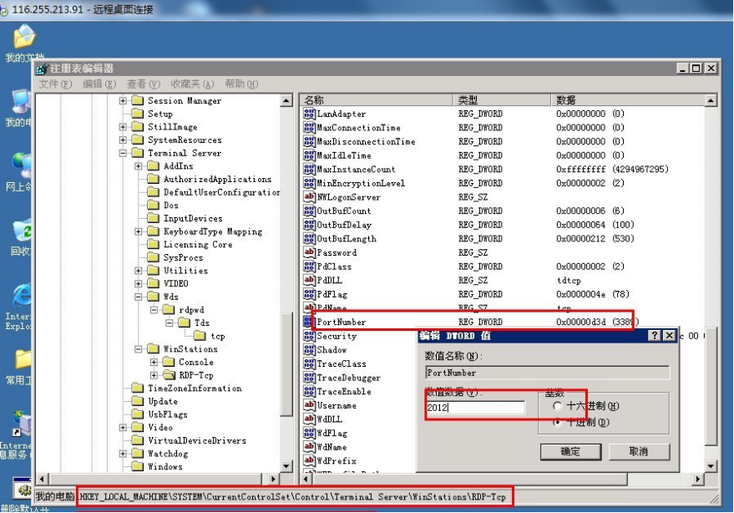Click the Registry Editor title bar icon
Viewport: 734px width, 513px height.
(42, 69)
